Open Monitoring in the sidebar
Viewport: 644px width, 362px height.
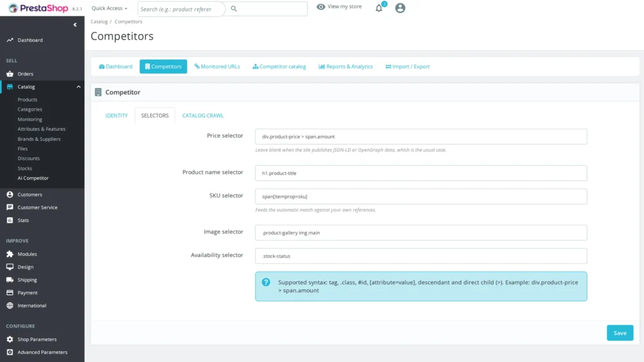(30, 119)
